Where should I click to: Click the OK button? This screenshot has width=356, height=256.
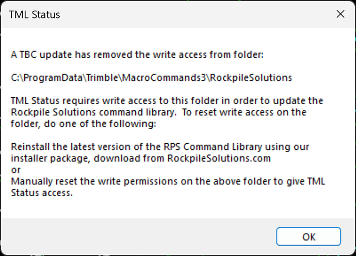pos(309,237)
